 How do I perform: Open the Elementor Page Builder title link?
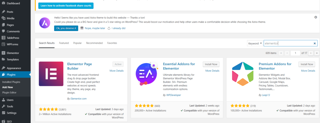click(80, 66)
